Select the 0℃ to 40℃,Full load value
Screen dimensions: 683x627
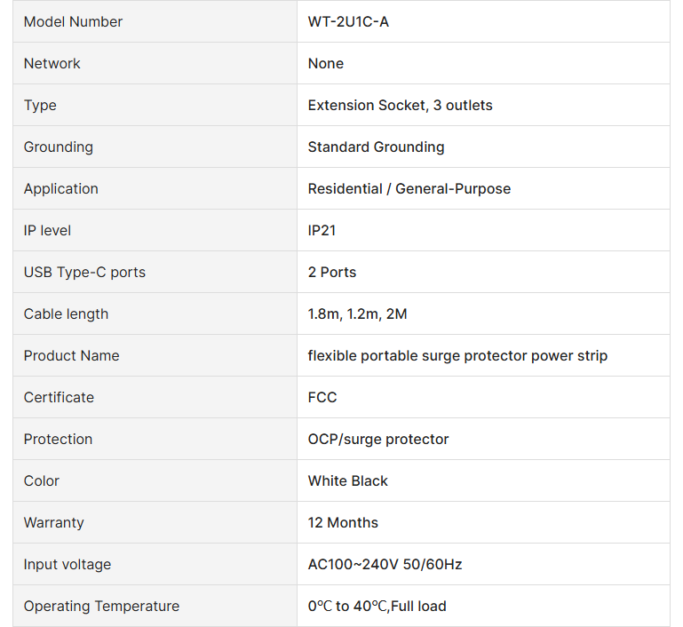377,606
